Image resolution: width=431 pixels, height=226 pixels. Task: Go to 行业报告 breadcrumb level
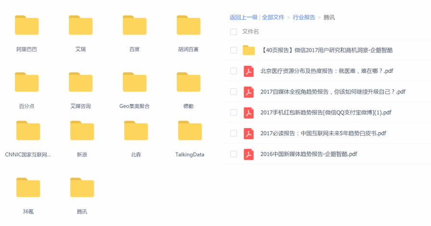pyautogui.click(x=304, y=17)
